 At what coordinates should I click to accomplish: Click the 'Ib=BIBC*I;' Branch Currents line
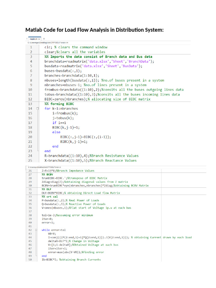point(71,260)
